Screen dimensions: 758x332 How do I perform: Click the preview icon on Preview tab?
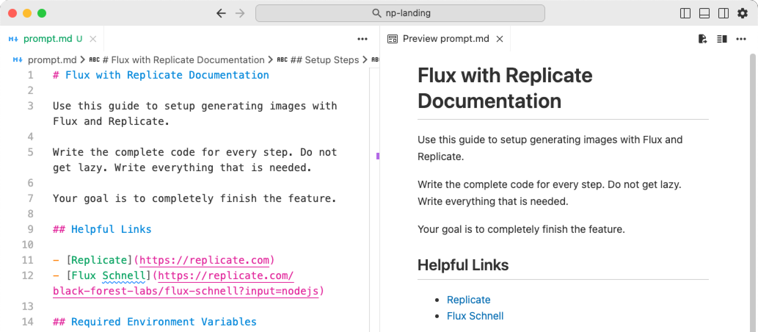[393, 39]
